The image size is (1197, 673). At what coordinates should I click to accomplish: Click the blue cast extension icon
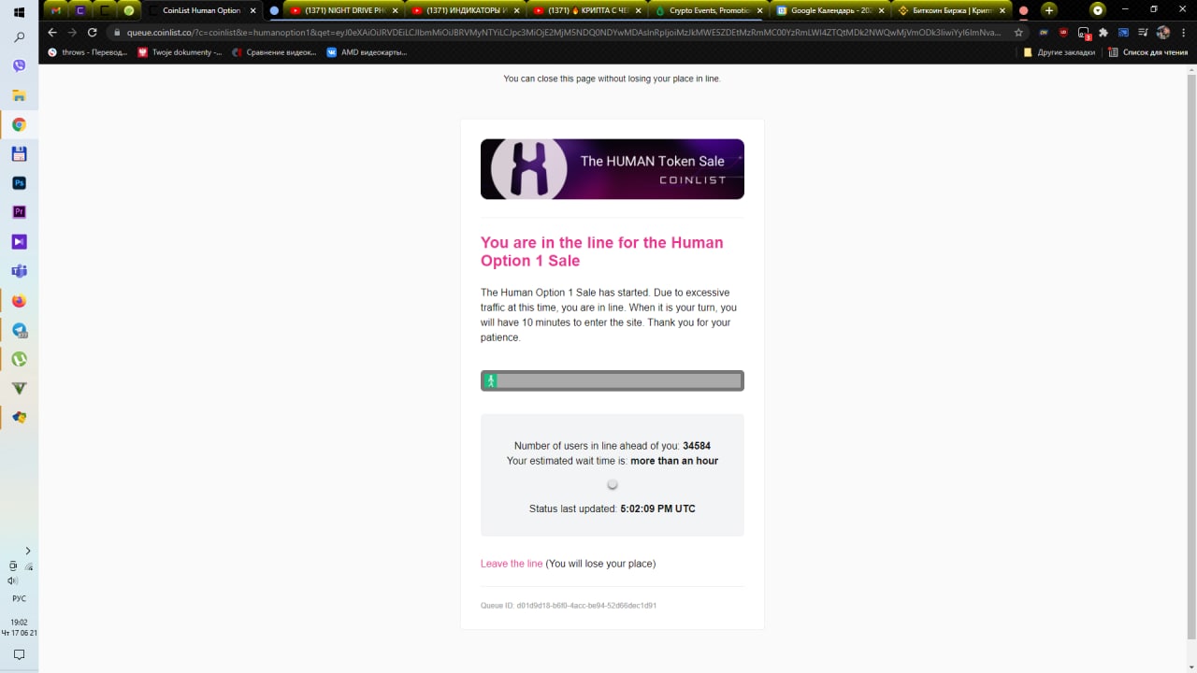click(x=1123, y=32)
